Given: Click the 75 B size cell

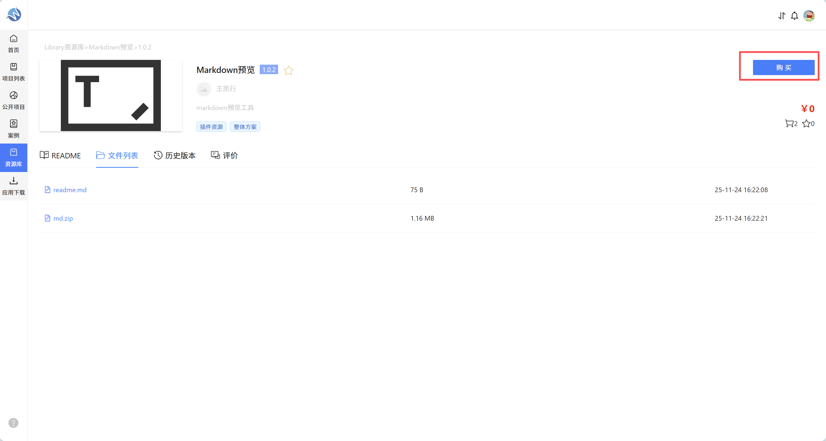Looking at the screenshot, I should point(417,190).
